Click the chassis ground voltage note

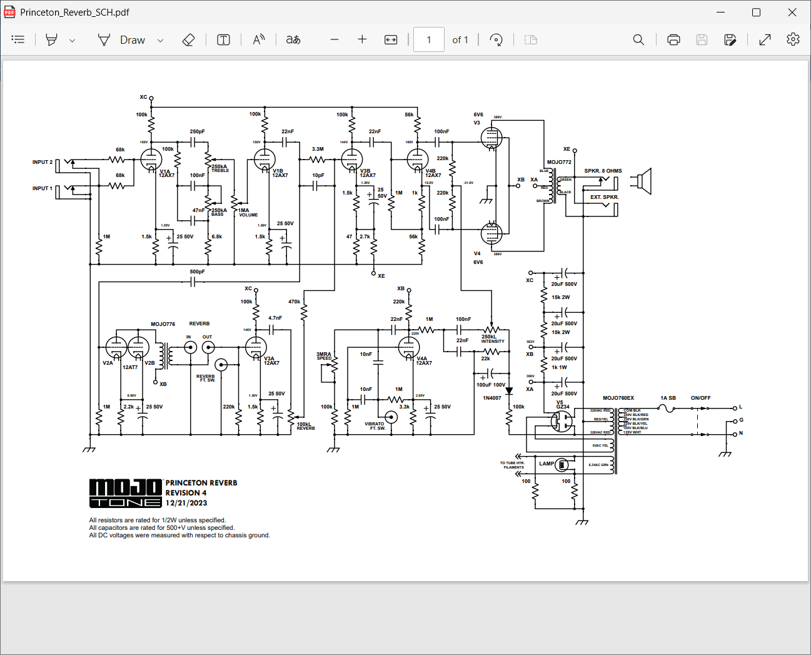point(179,536)
